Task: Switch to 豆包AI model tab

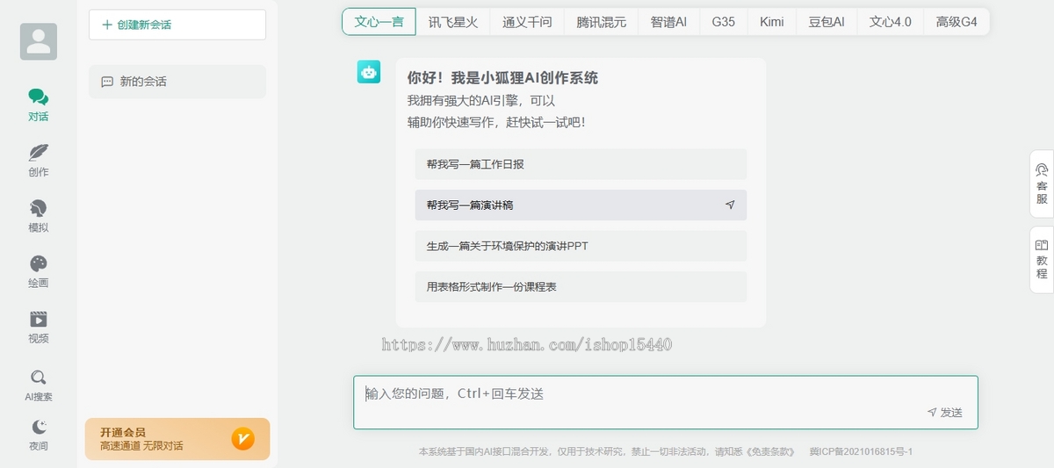Action: click(x=827, y=22)
